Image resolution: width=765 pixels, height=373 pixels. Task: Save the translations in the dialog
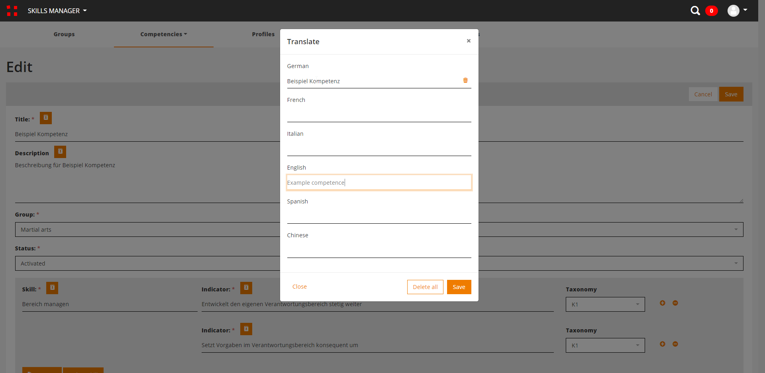(459, 287)
